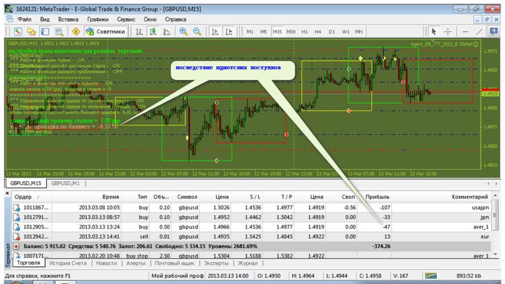This screenshot has width=505, height=284.
Task: Select the sell order row 1012942
Action: [x=251, y=236]
